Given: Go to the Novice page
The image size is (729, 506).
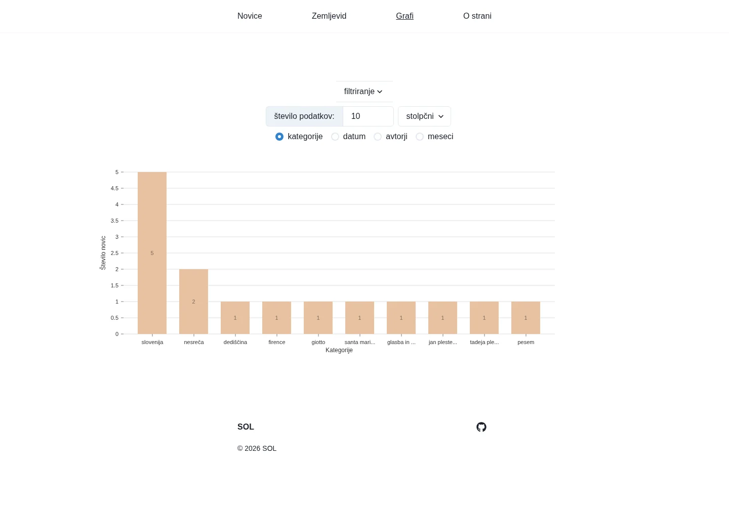Looking at the screenshot, I should (x=250, y=16).
